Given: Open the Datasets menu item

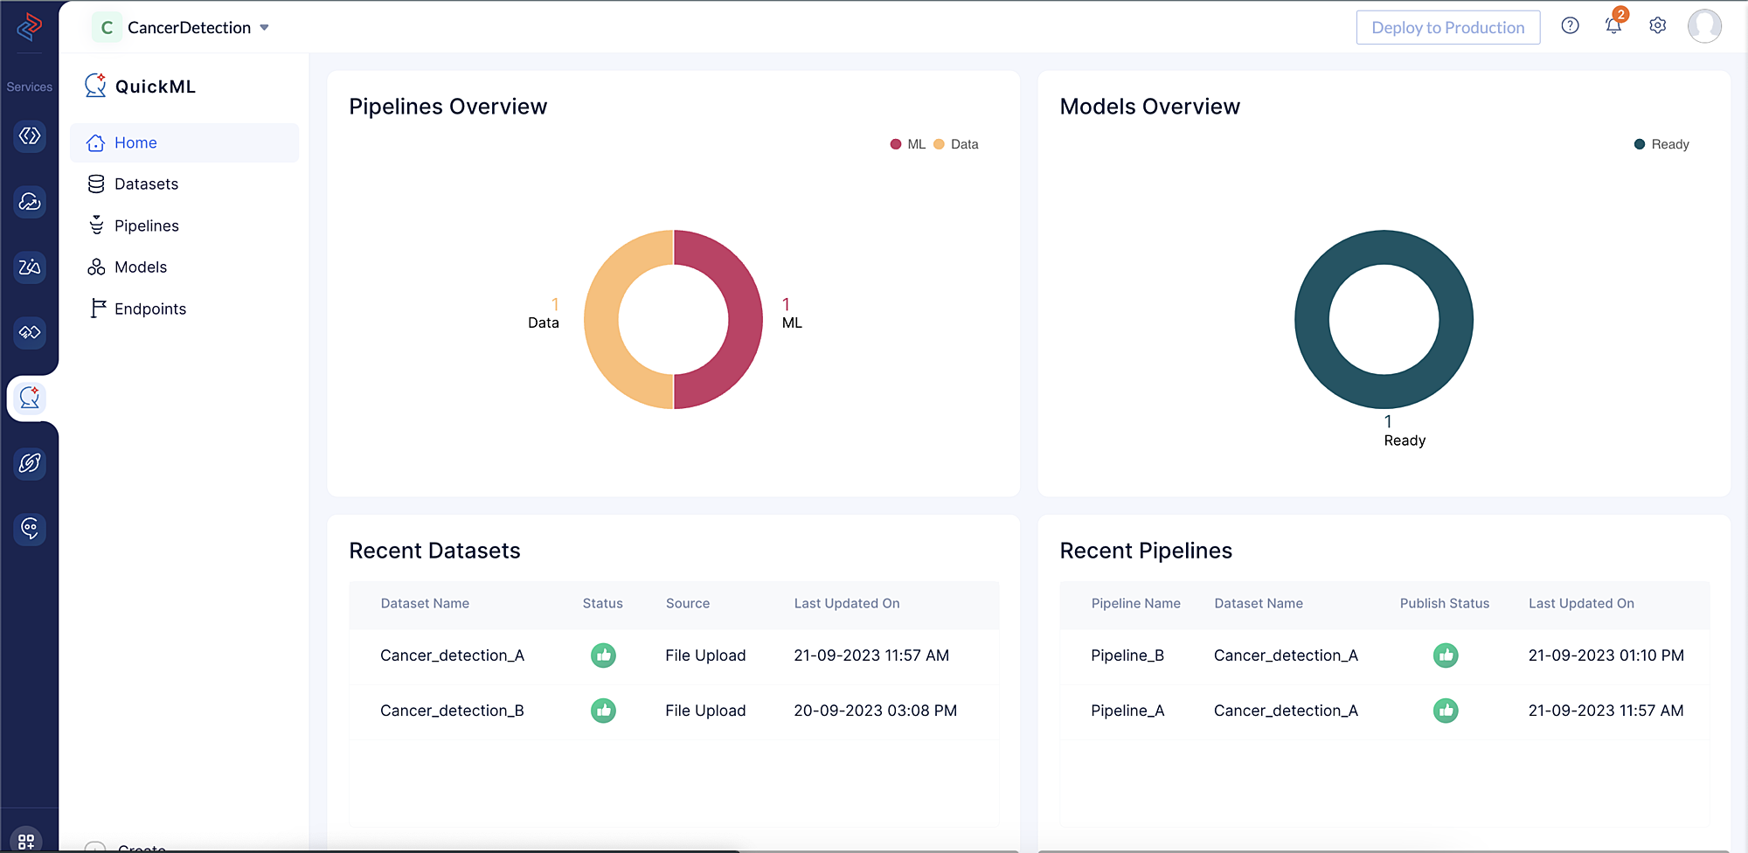Looking at the screenshot, I should [146, 184].
